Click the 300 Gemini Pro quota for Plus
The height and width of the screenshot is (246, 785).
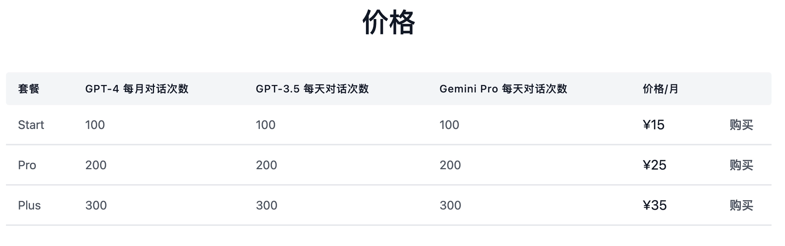(450, 205)
